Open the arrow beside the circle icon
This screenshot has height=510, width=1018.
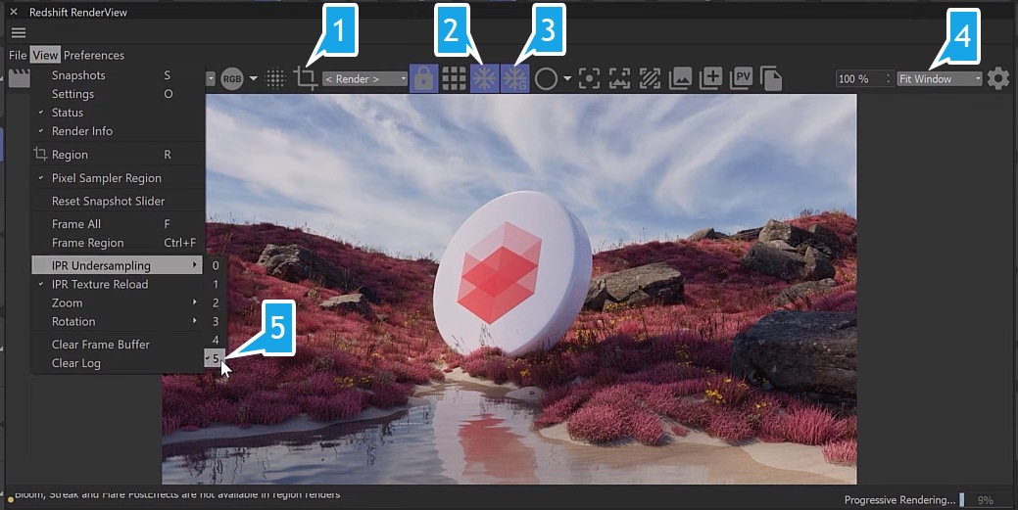point(566,79)
